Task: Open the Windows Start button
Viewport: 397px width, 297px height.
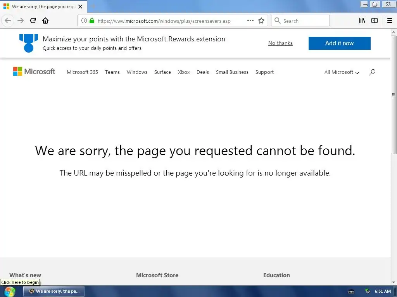Action: pos(9,292)
